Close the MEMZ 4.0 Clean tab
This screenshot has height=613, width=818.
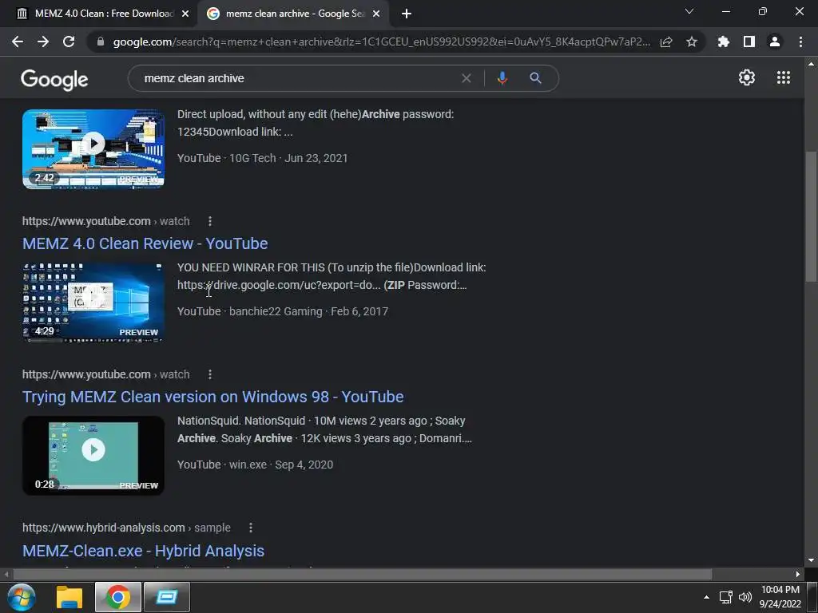point(185,14)
